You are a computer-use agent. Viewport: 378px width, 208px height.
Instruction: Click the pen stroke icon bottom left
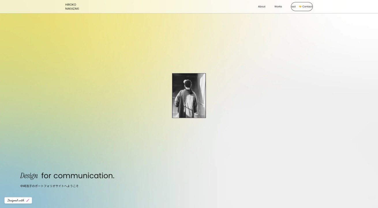(x=28, y=200)
